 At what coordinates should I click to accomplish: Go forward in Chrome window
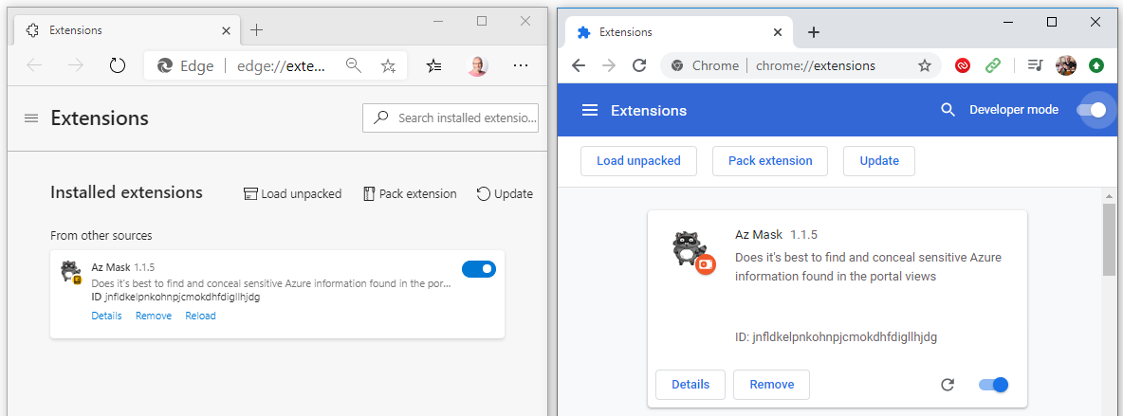pos(609,66)
